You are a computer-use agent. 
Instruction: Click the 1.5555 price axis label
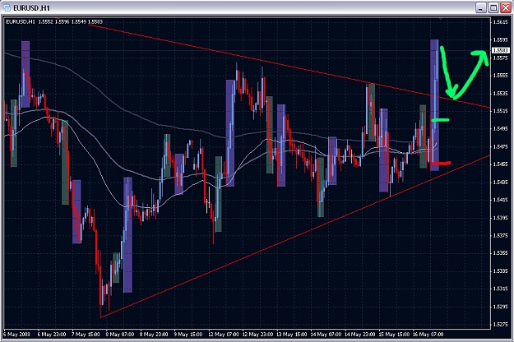501,76
